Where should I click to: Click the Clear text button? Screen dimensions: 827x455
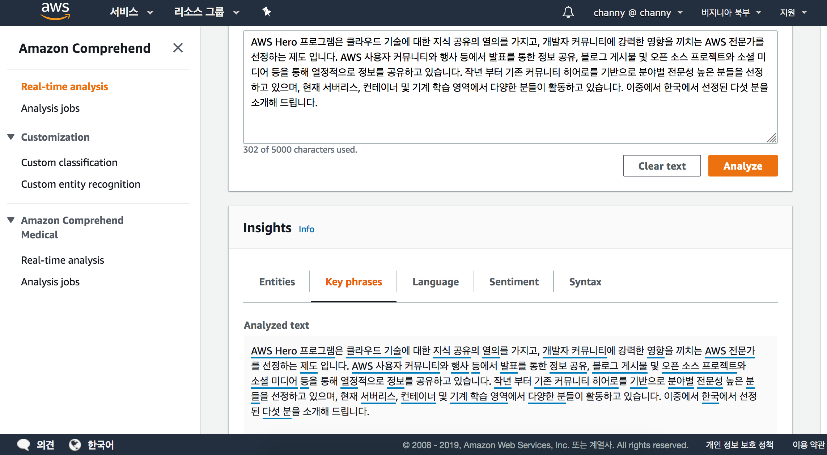[x=661, y=166]
